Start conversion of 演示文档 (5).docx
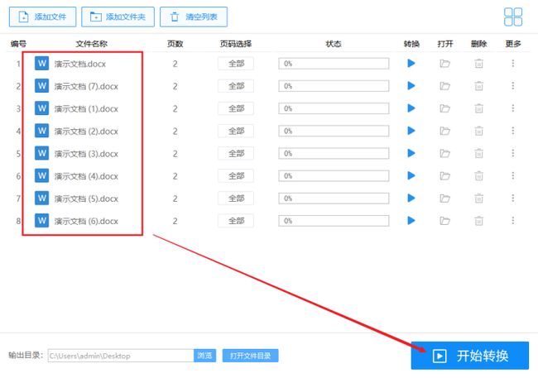This screenshot has height=378, width=538. (411, 199)
